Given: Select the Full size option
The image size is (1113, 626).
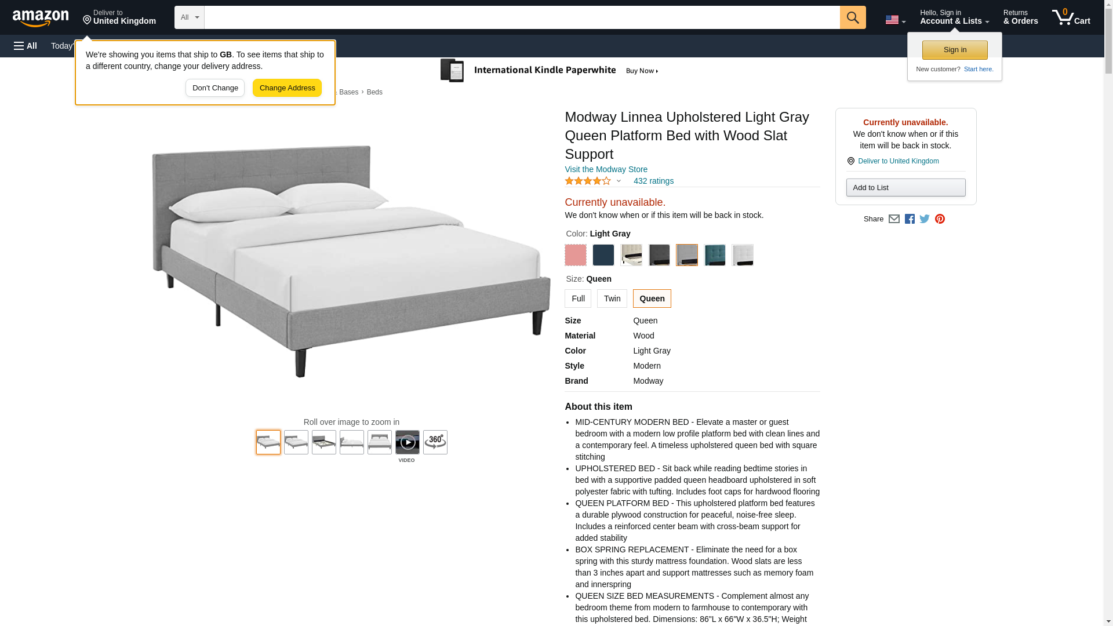Looking at the screenshot, I should [x=577, y=299].
